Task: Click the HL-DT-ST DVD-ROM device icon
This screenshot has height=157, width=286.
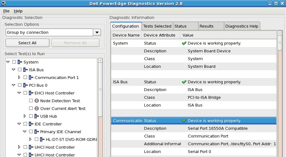Action: [42, 139]
